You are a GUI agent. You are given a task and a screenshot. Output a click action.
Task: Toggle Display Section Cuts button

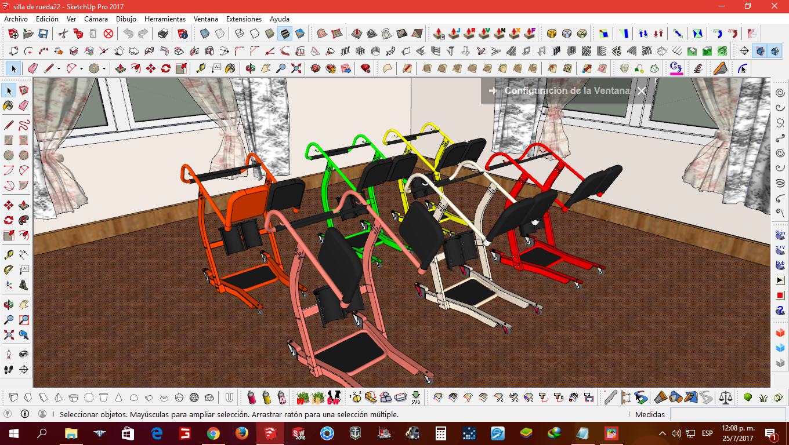point(775,51)
